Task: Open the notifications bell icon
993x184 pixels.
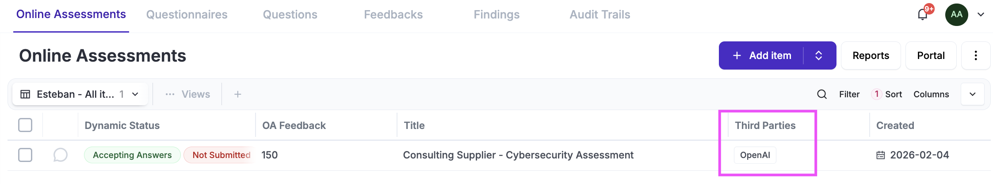Action: tap(922, 15)
